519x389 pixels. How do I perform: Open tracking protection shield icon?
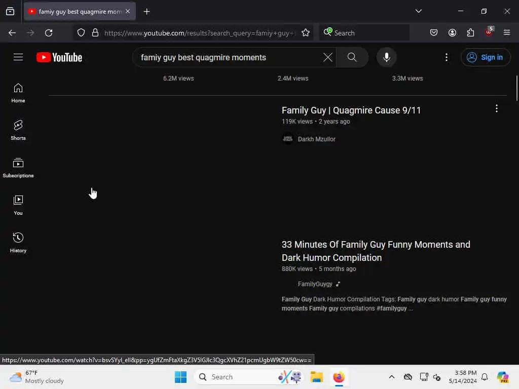pos(81,33)
